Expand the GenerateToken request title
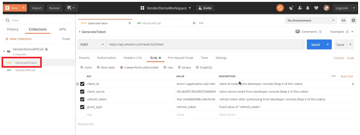 point(80,32)
